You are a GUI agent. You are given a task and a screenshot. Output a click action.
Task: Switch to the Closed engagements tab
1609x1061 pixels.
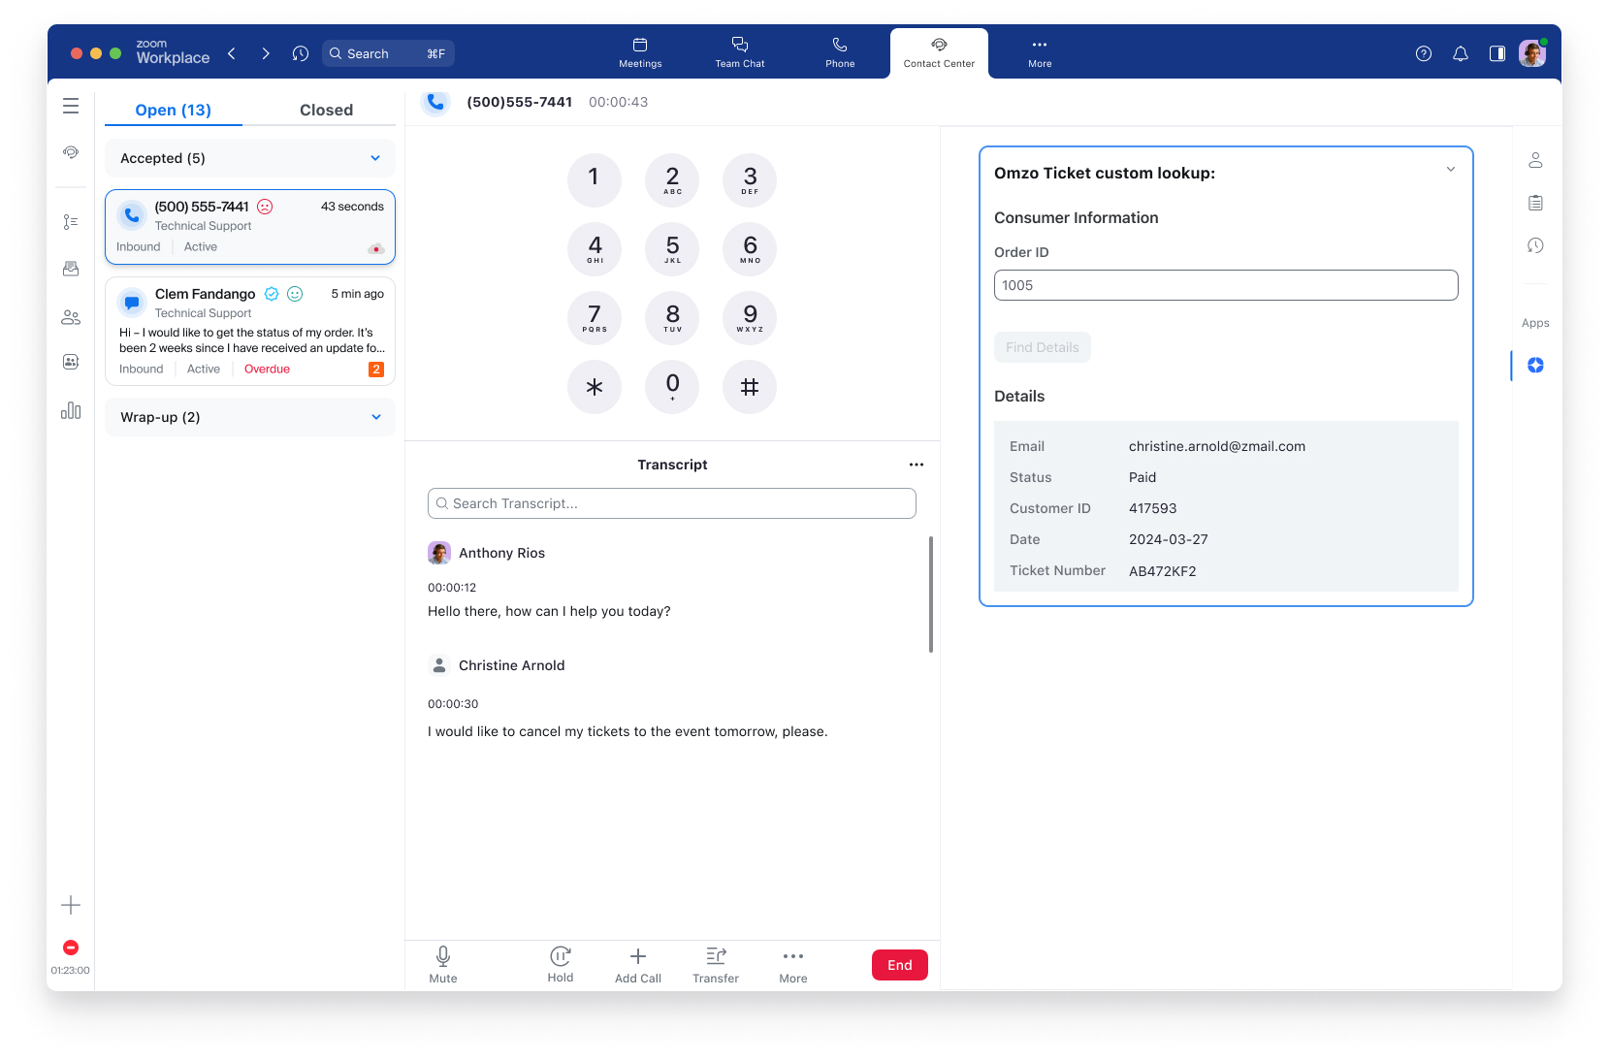pos(326,110)
